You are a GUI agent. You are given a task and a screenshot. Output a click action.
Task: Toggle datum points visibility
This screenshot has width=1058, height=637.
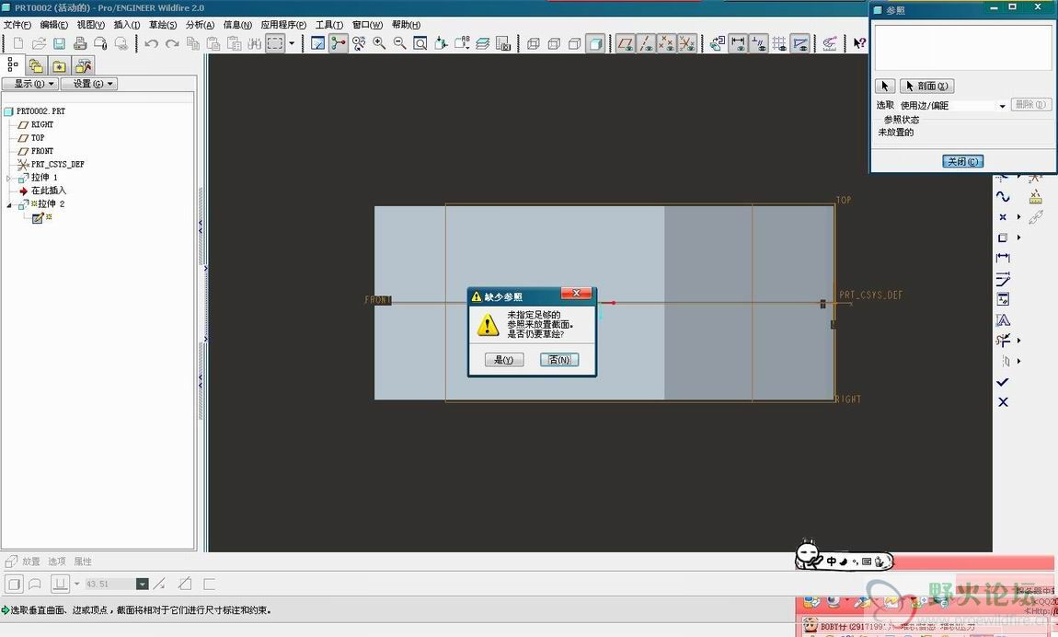pyautogui.click(x=666, y=43)
